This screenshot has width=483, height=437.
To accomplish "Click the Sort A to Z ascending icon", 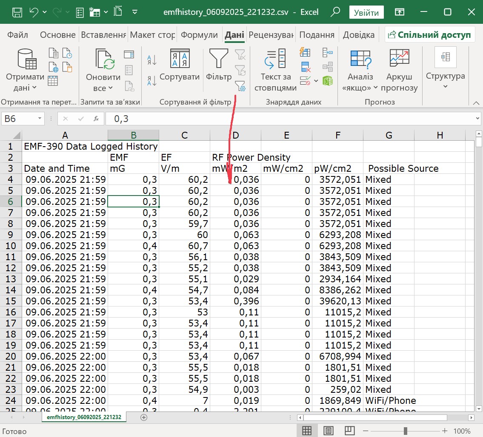I will pyautogui.click(x=152, y=60).
